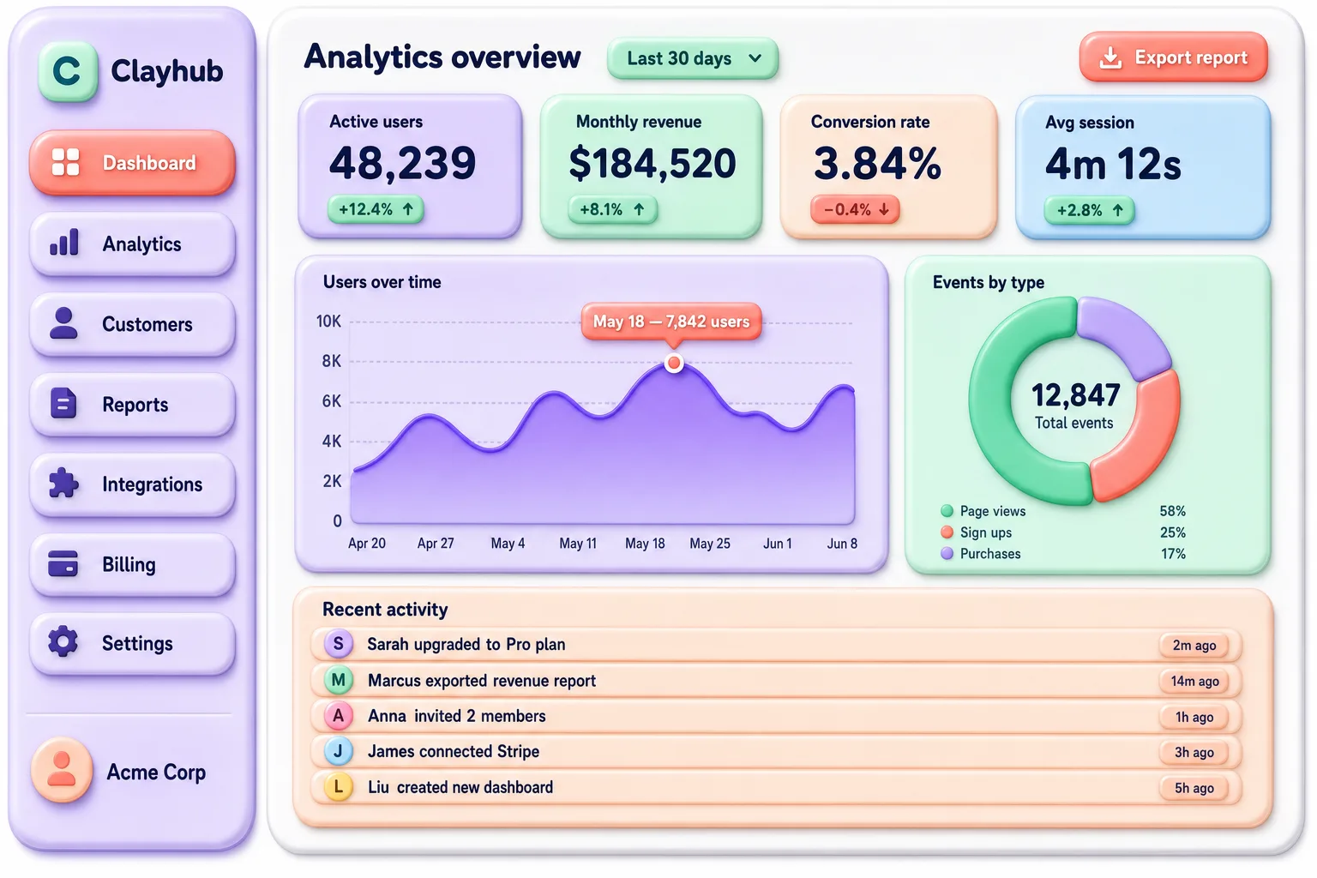Select the Reports menu item
Viewport: 1317px width, 878px height.
pyautogui.click(x=132, y=404)
